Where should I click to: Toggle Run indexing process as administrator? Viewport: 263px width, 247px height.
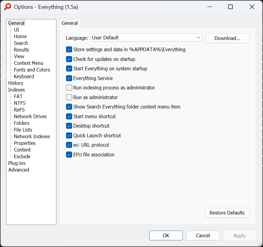(x=69, y=88)
